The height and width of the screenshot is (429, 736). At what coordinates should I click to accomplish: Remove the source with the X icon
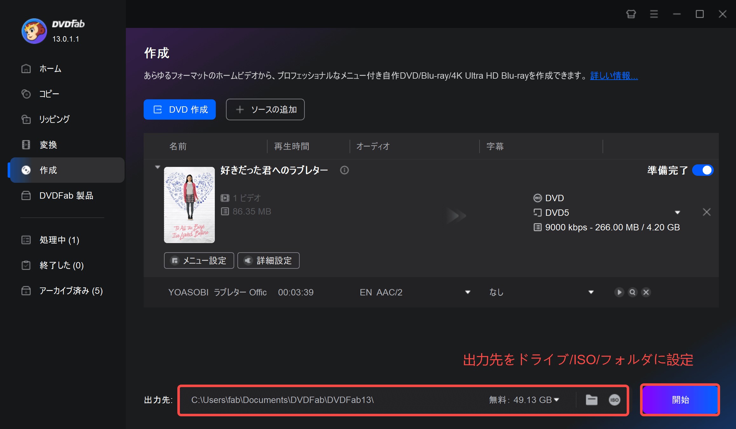click(x=706, y=212)
